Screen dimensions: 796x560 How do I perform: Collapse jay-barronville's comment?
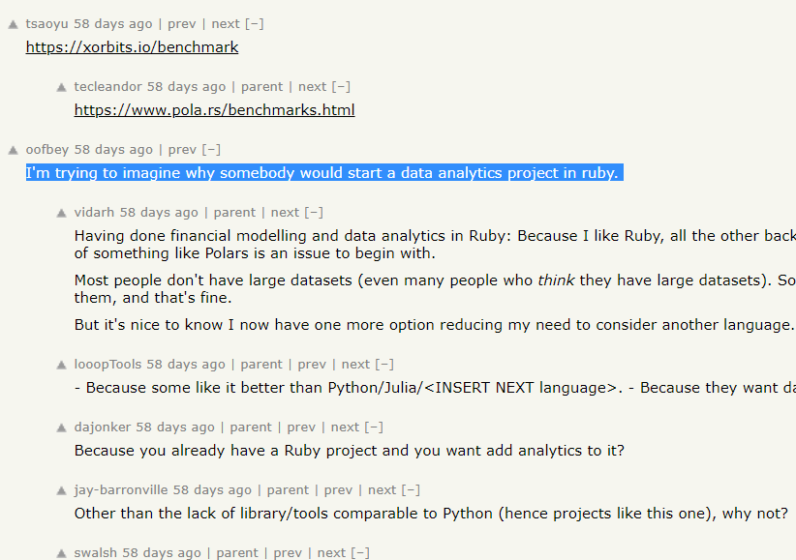411,489
